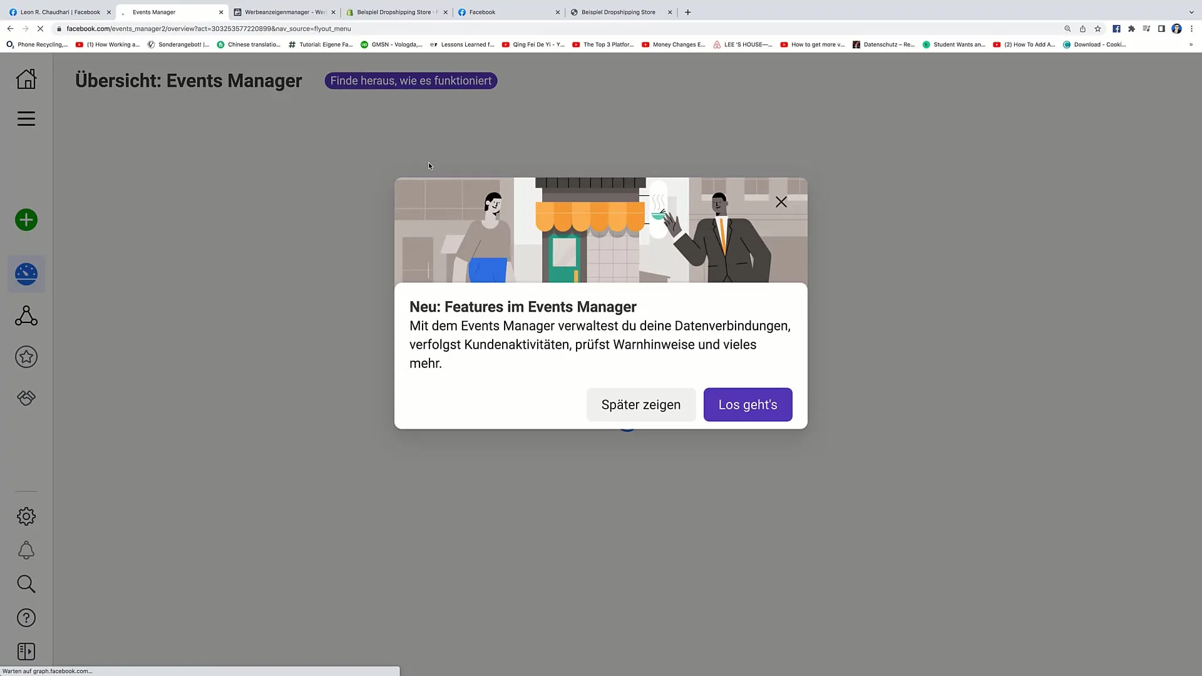1202x676 pixels.
Task: Open 'How Working a...' bookmark
Action: [x=108, y=44]
